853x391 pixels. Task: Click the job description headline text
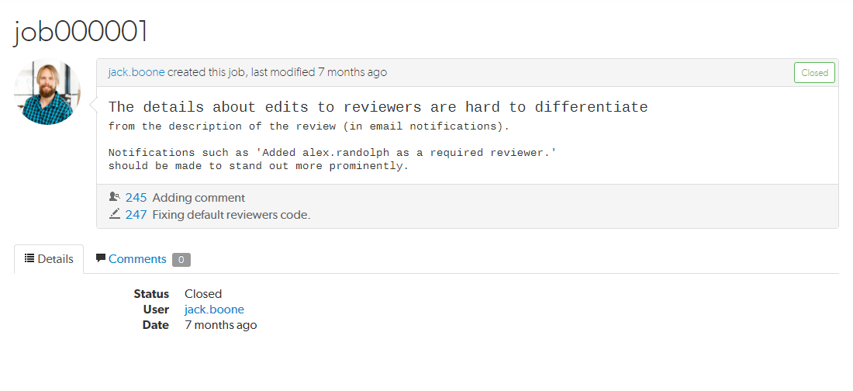click(x=378, y=107)
